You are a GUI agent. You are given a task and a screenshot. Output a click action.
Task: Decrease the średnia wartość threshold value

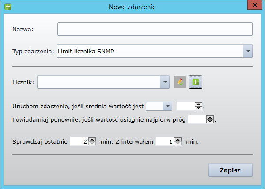coord(199,108)
